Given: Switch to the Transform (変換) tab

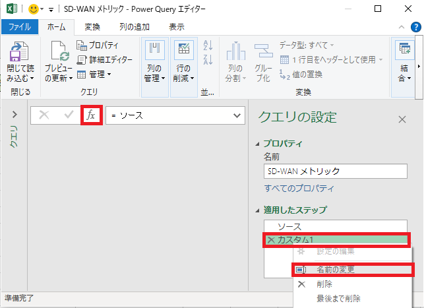Looking at the screenshot, I should point(92,27).
